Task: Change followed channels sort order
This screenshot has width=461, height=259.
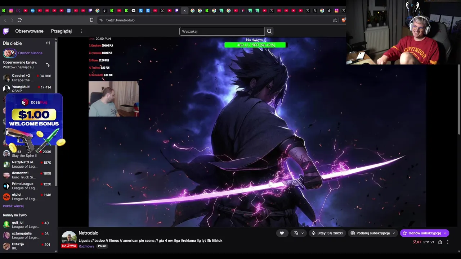Action: click(x=48, y=65)
